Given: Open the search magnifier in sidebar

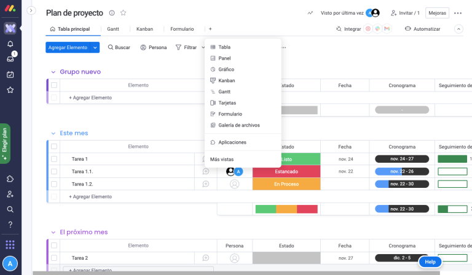Looking at the screenshot, I should [x=10, y=209].
